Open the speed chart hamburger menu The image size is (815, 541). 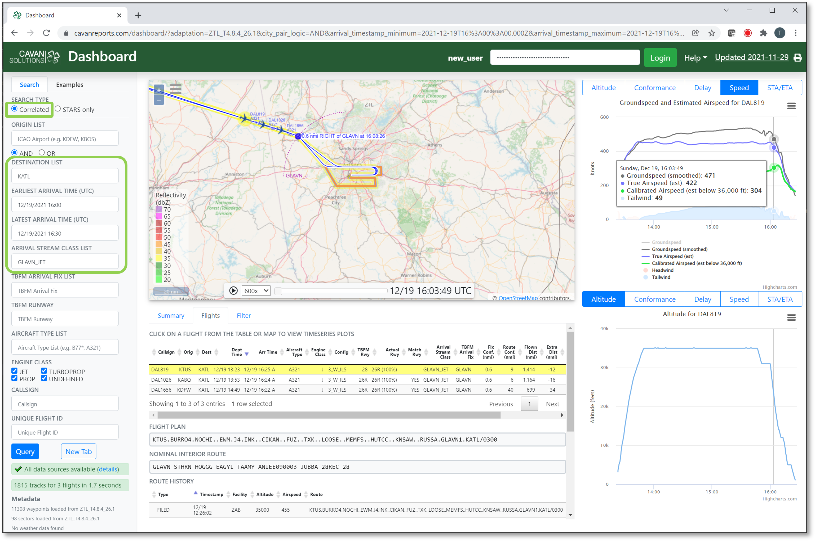point(791,106)
